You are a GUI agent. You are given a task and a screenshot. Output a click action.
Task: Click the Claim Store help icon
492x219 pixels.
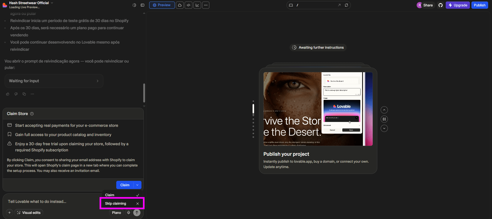click(32, 114)
